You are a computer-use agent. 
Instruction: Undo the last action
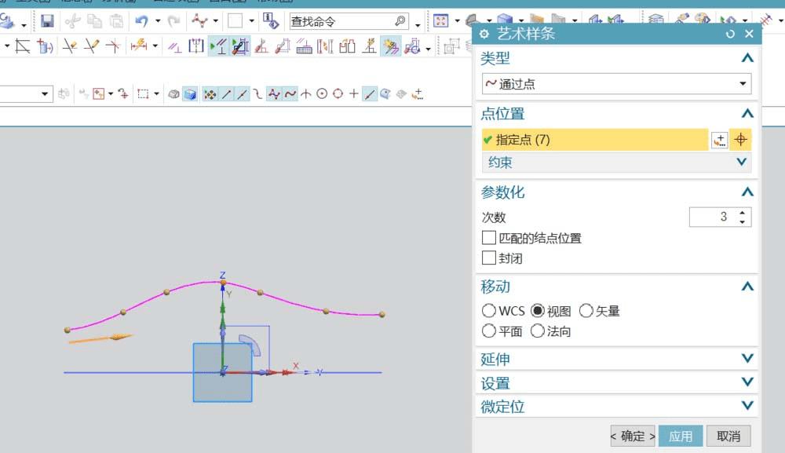[142, 21]
